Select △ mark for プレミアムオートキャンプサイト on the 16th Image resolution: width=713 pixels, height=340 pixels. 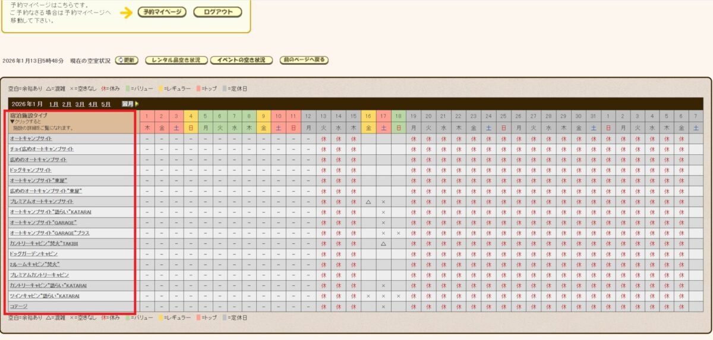368,202
